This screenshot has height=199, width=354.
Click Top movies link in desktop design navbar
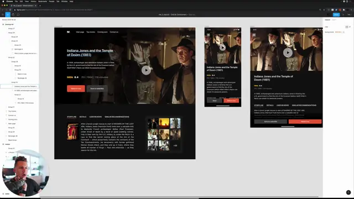pos(91,32)
